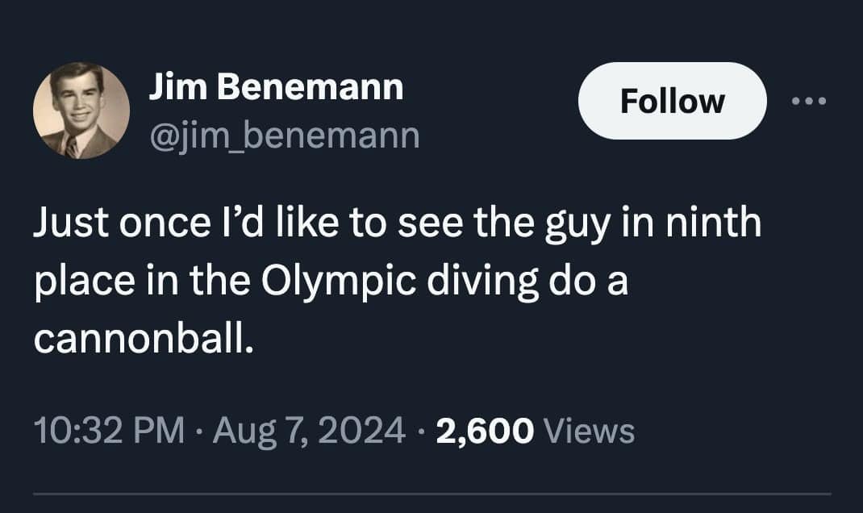Click the 2,600 view count number

485,431
